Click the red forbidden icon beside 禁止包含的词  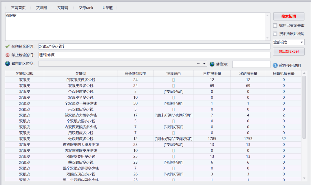(x=8, y=55)
